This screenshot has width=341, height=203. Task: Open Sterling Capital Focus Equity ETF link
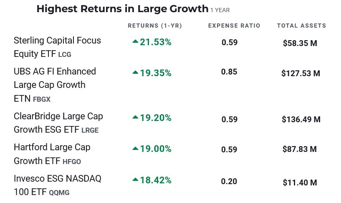click(x=57, y=41)
